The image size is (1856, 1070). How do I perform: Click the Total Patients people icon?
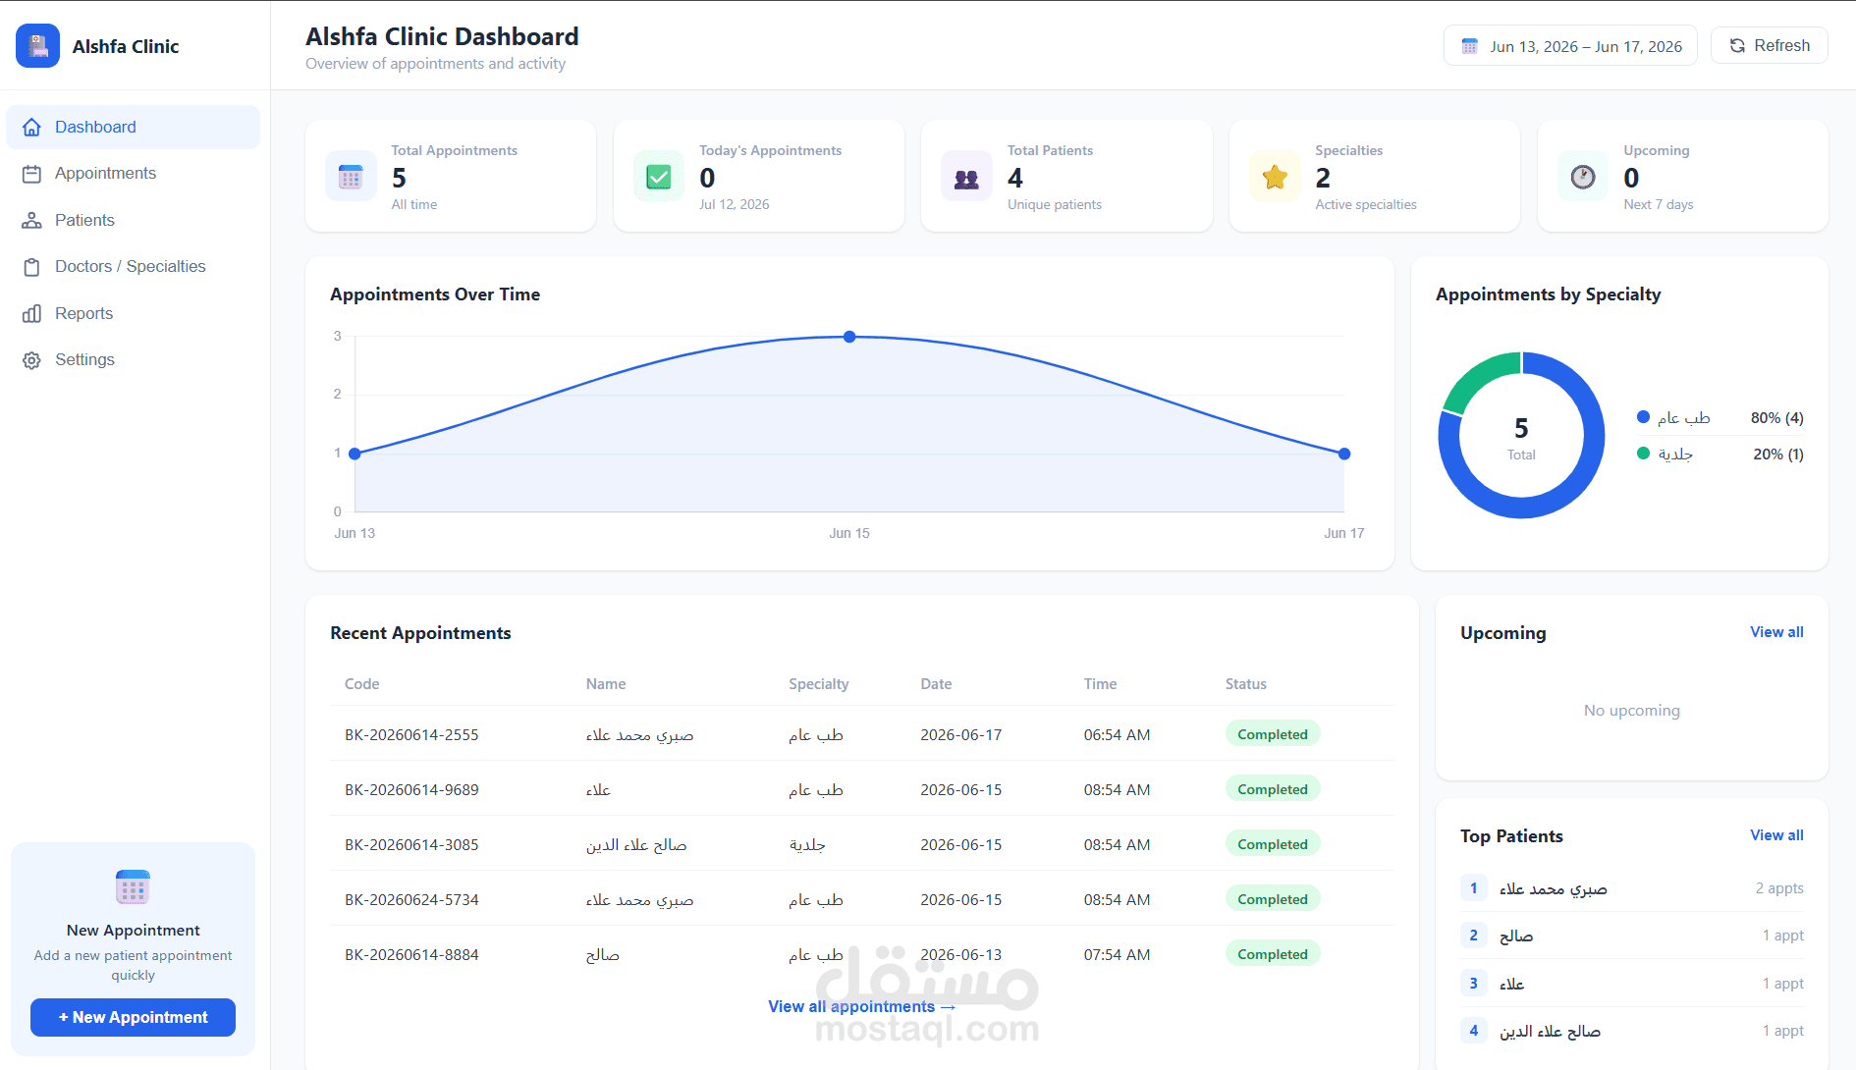[x=966, y=177]
